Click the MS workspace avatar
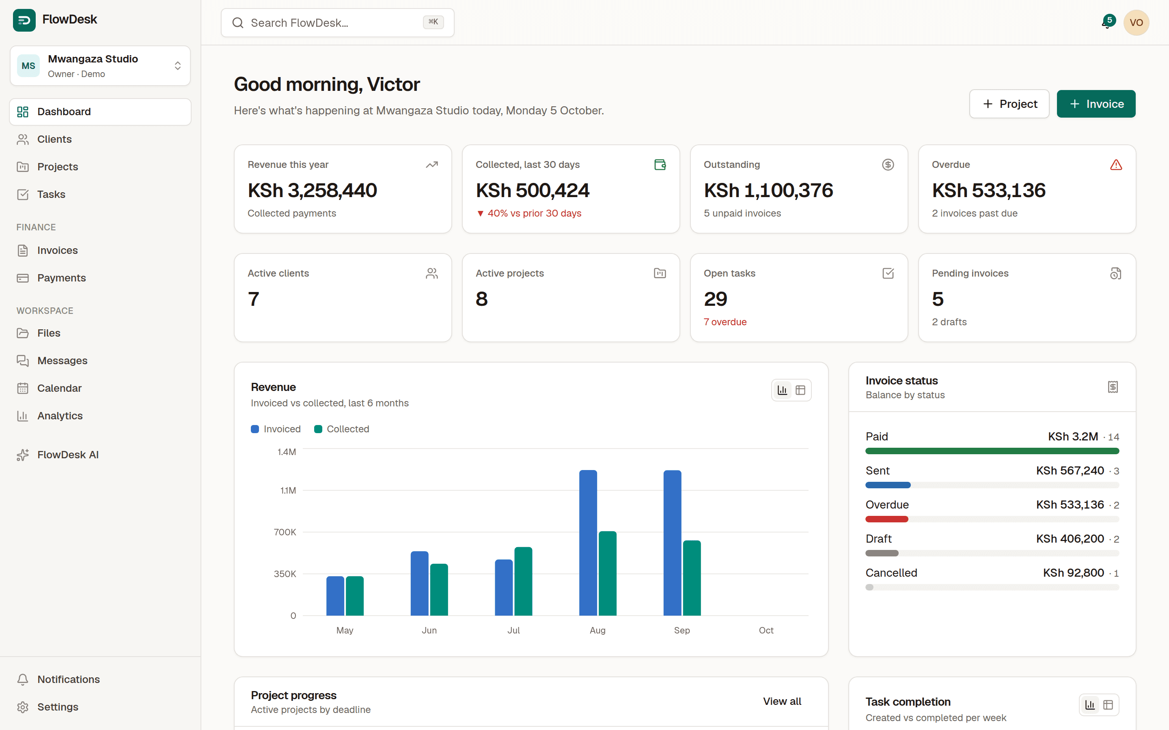This screenshot has height=730, width=1169. (x=28, y=66)
